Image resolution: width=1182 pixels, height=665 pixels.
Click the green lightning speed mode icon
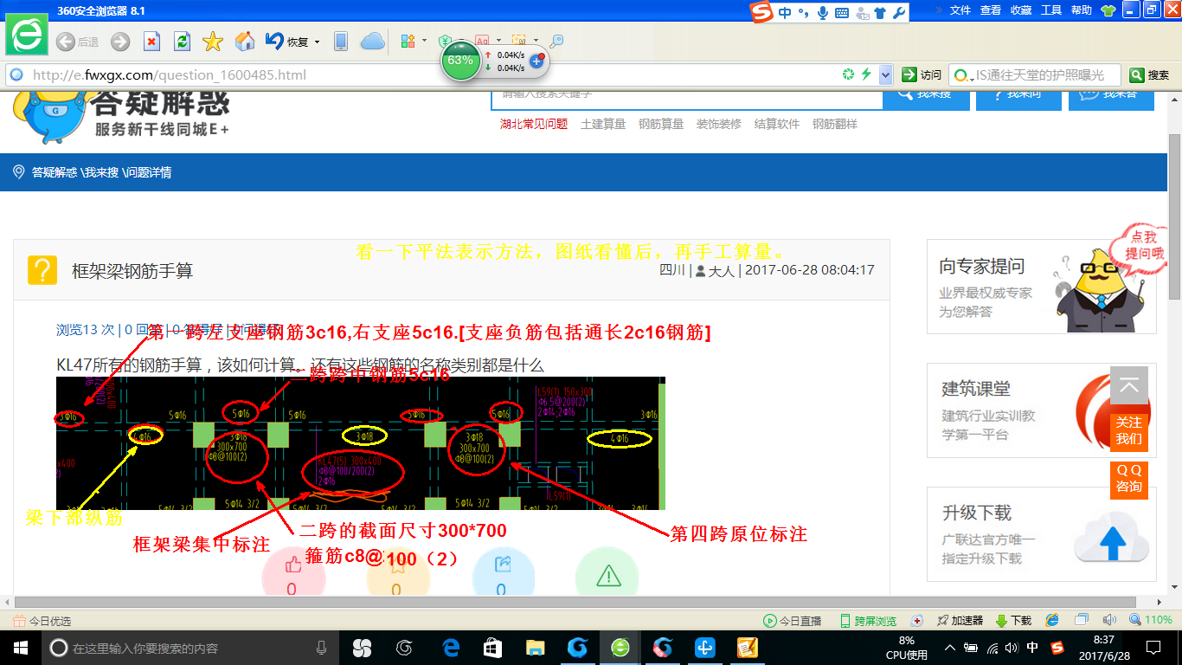pyautogui.click(x=866, y=75)
